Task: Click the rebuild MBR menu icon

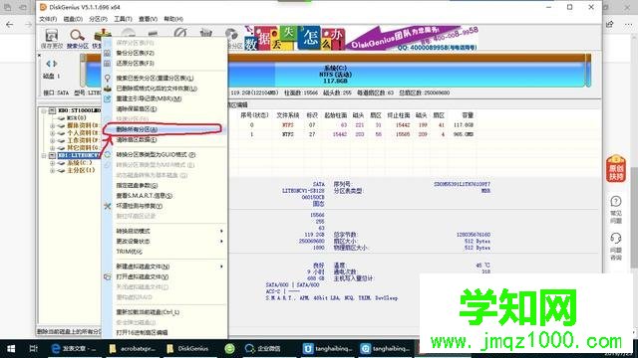Action: click(x=107, y=98)
